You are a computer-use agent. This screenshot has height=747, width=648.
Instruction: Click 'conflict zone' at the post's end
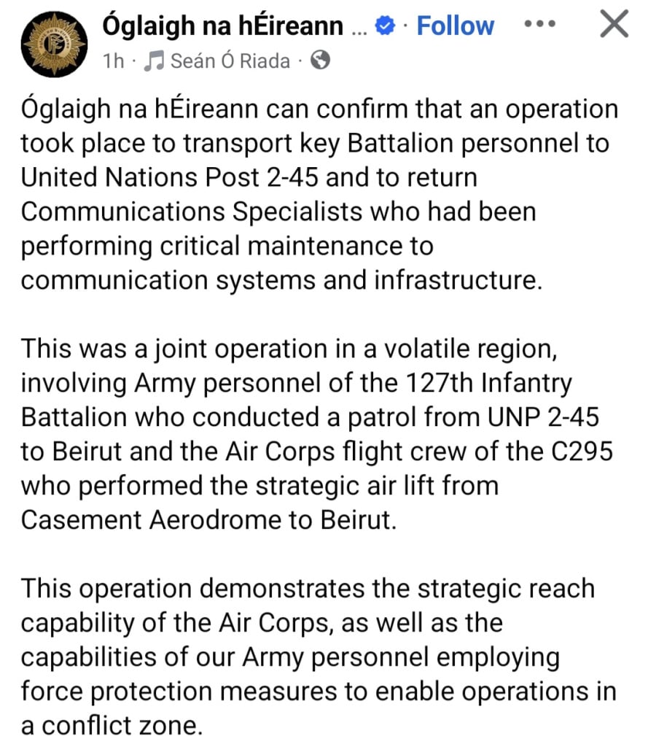pos(122,726)
